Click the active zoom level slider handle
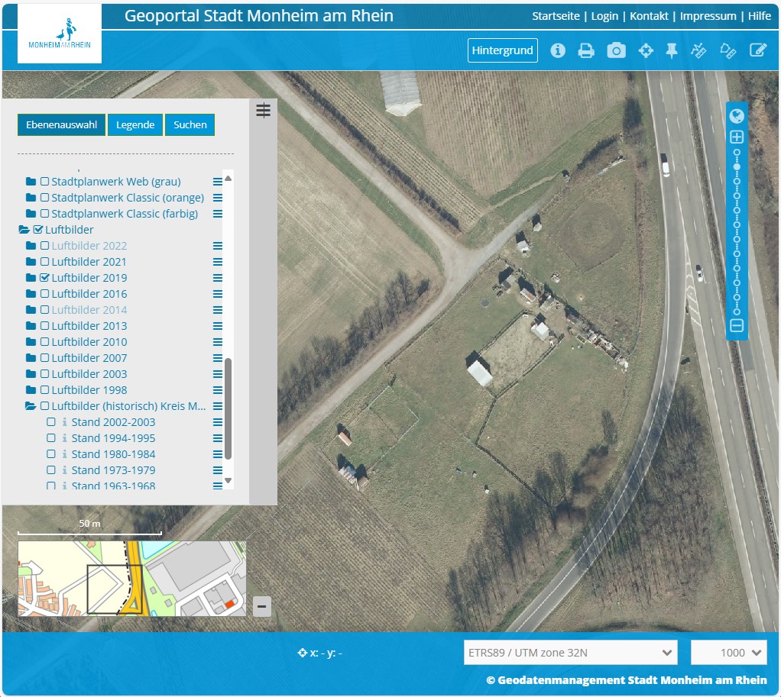 (737, 167)
